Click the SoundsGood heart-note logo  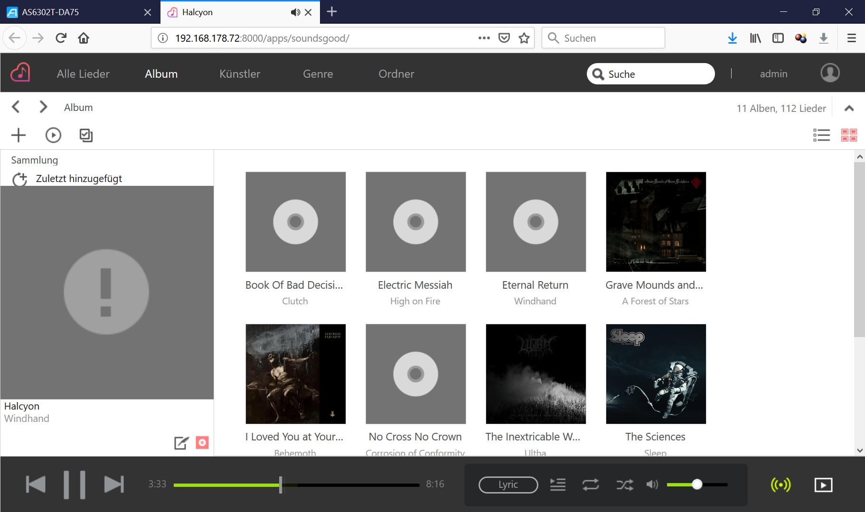[x=20, y=73]
